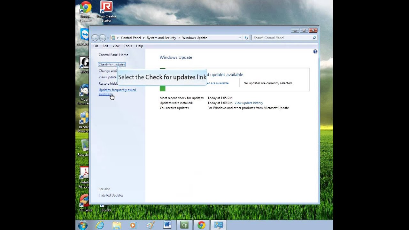Open Restore hidden updates link
Image resolution: width=409 pixels, height=230 pixels.
click(108, 83)
